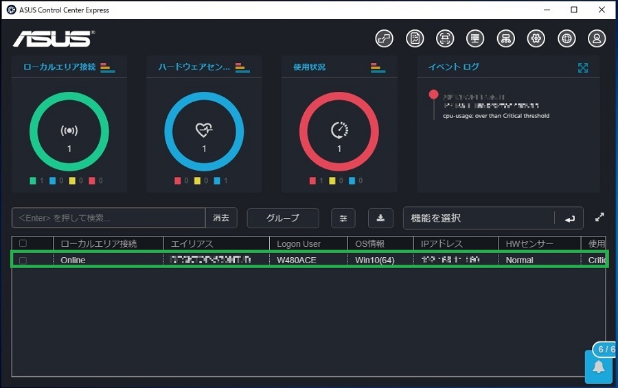The image size is (618, 388).
Task: Open the report icon in top toolbar
Action: point(415,39)
